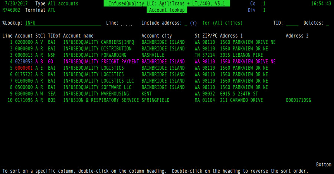Click the Account lookup screen title

(x=166, y=10)
